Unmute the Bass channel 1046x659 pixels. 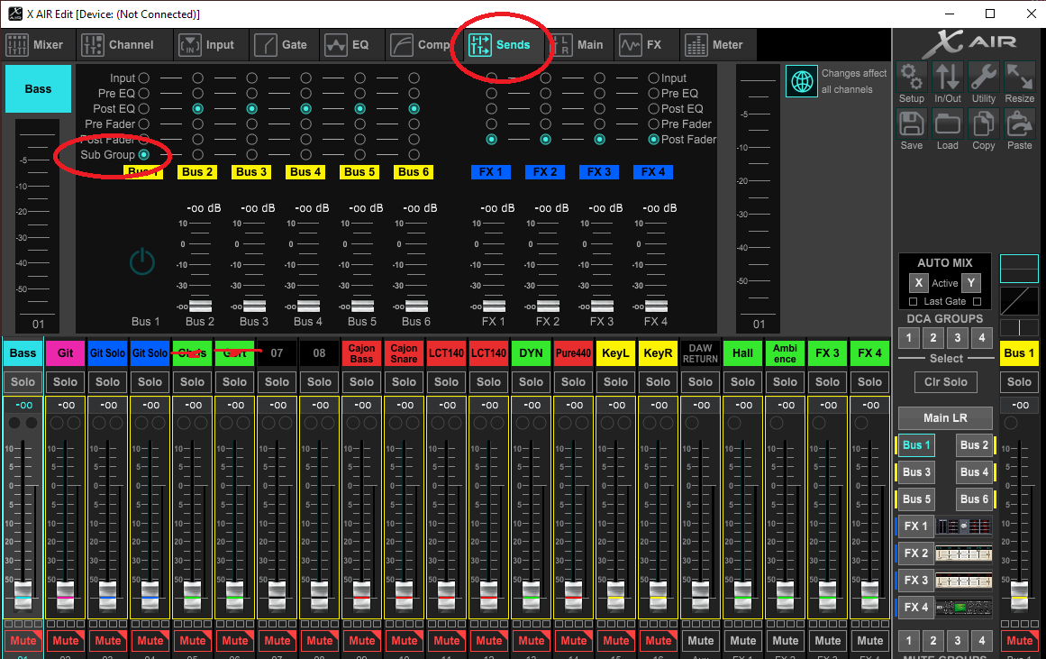click(x=23, y=641)
